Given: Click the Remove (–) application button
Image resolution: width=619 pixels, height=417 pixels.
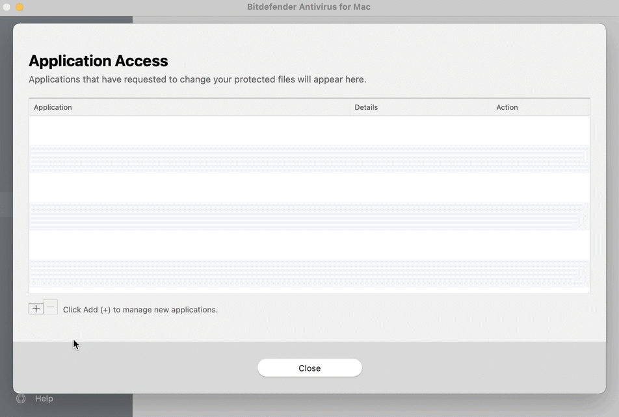Looking at the screenshot, I should coord(51,307).
